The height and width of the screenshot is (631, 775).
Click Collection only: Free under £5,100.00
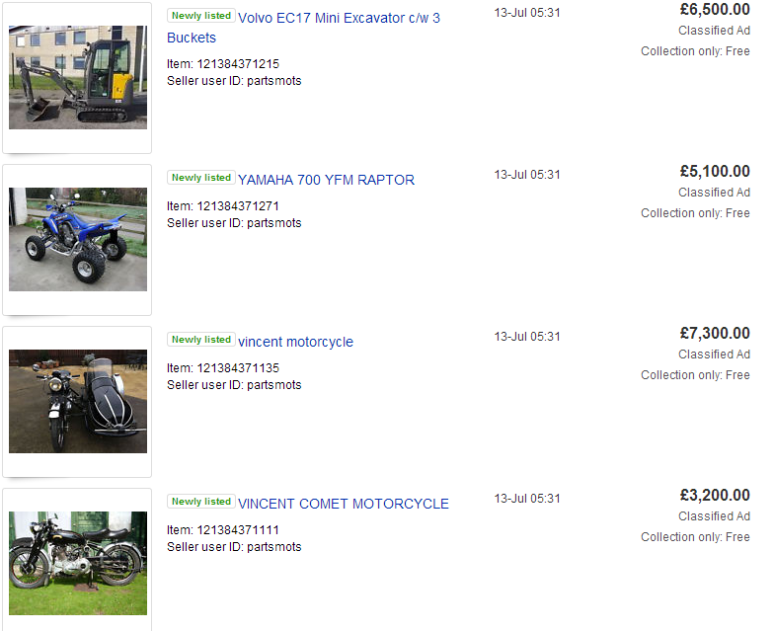(x=695, y=213)
